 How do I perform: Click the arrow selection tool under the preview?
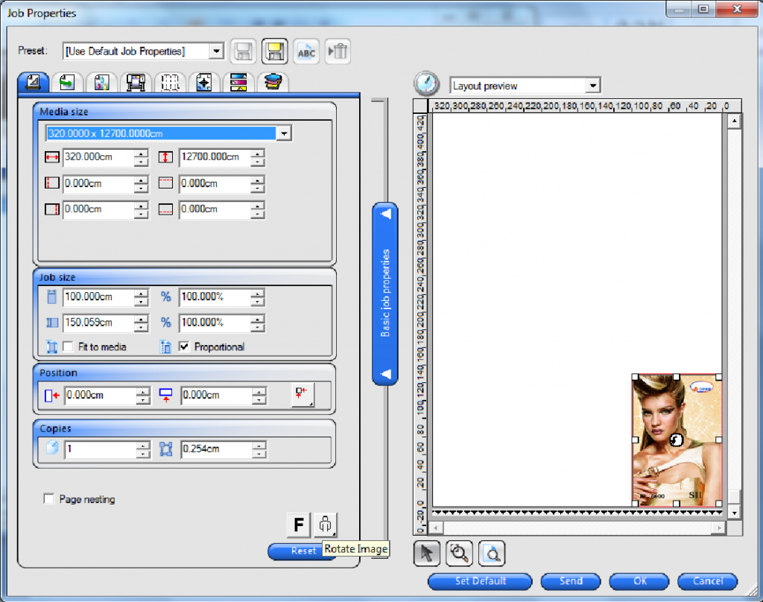(x=426, y=553)
